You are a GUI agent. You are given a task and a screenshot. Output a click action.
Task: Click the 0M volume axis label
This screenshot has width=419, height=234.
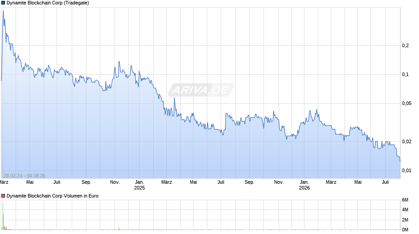[405, 230]
